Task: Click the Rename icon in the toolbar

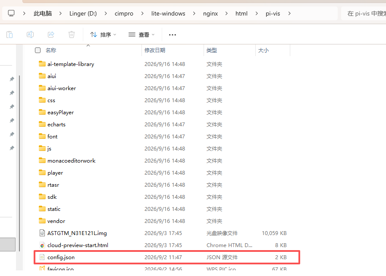Action: (x=30, y=34)
